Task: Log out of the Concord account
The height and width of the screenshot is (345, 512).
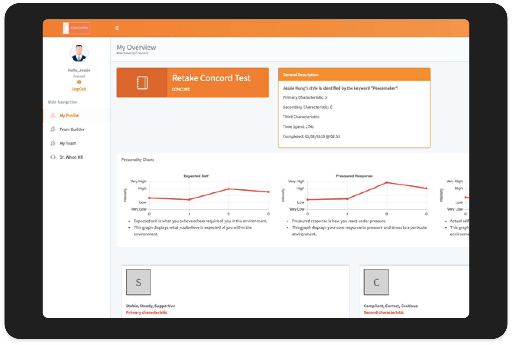Action: (x=79, y=89)
